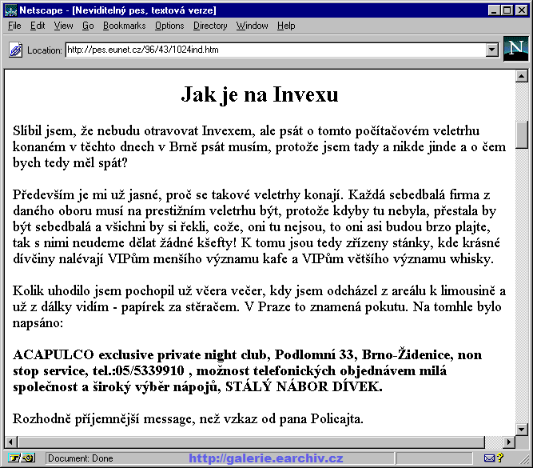Open the Go menu
Image resolution: width=533 pixels, height=468 pixels.
(x=88, y=26)
